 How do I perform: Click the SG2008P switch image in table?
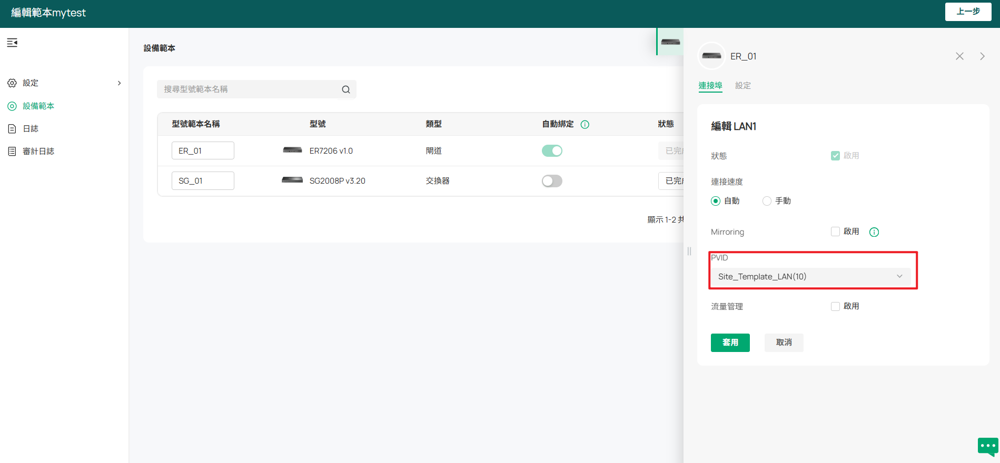(x=292, y=180)
